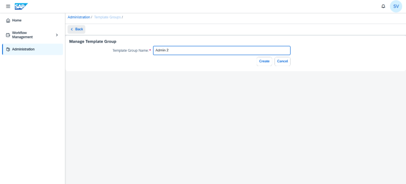
Task: Click the Manage Template Group heading
Action: click(93, 41)
